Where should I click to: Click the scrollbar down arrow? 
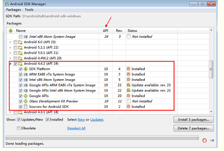211,112
